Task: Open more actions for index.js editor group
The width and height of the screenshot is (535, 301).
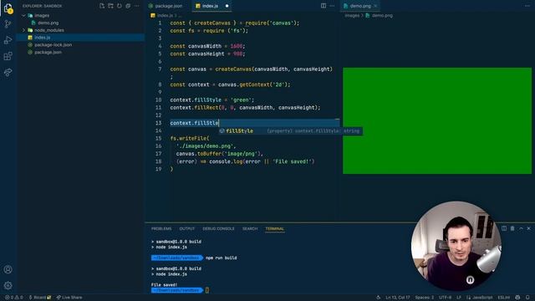Action: [332, 6]
